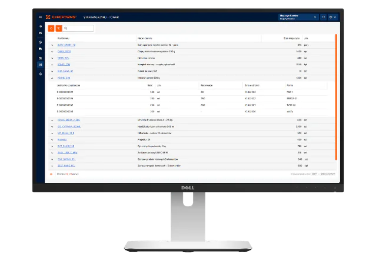Sort by the Stan magazynu column header

pyautogui.click(x=291, y=38)
